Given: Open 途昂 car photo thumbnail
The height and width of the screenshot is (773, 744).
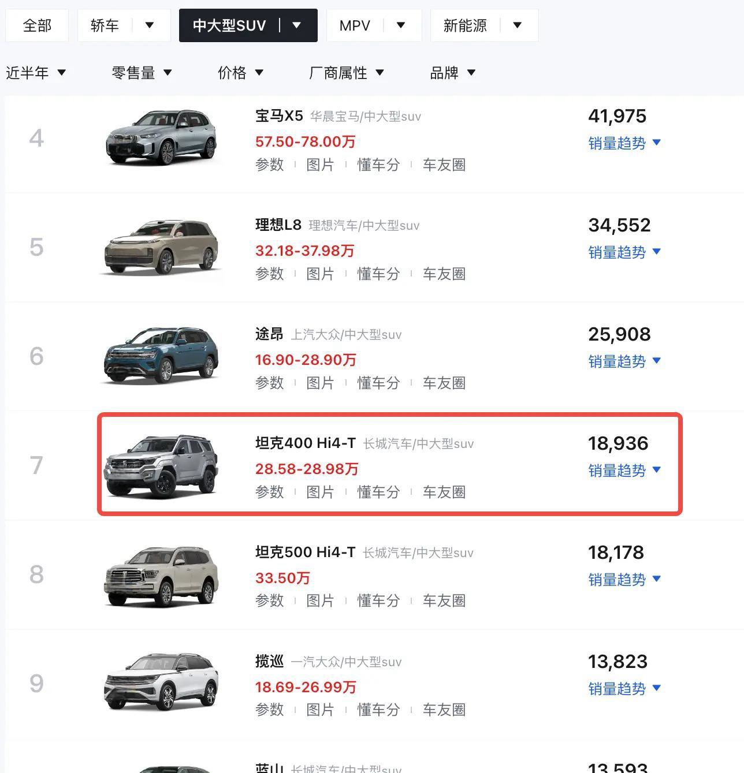Looking at the screenshot, I should pyautogui.click(x=161, y=355).
